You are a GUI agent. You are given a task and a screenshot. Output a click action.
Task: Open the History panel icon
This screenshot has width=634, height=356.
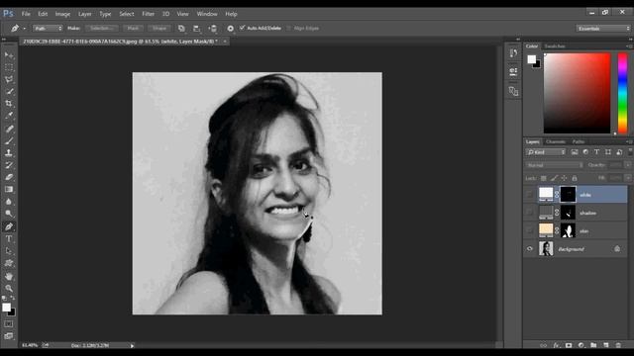(513, 53)
